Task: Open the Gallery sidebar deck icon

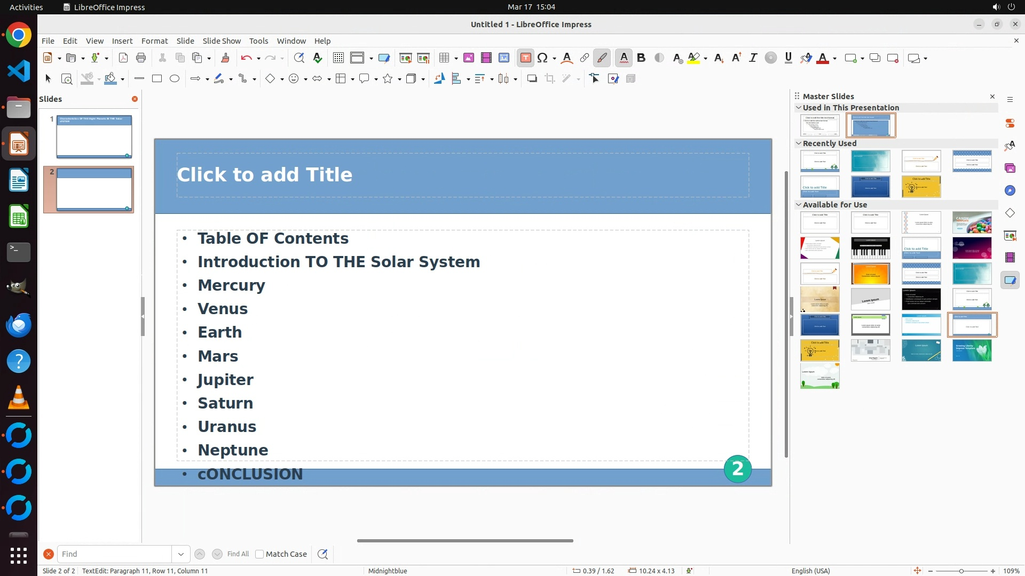Action: [1010, 168]
